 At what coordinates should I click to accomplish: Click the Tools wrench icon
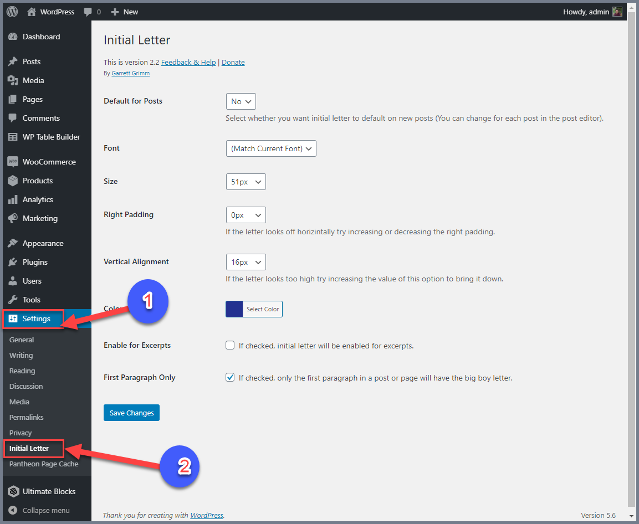(13, 300)
